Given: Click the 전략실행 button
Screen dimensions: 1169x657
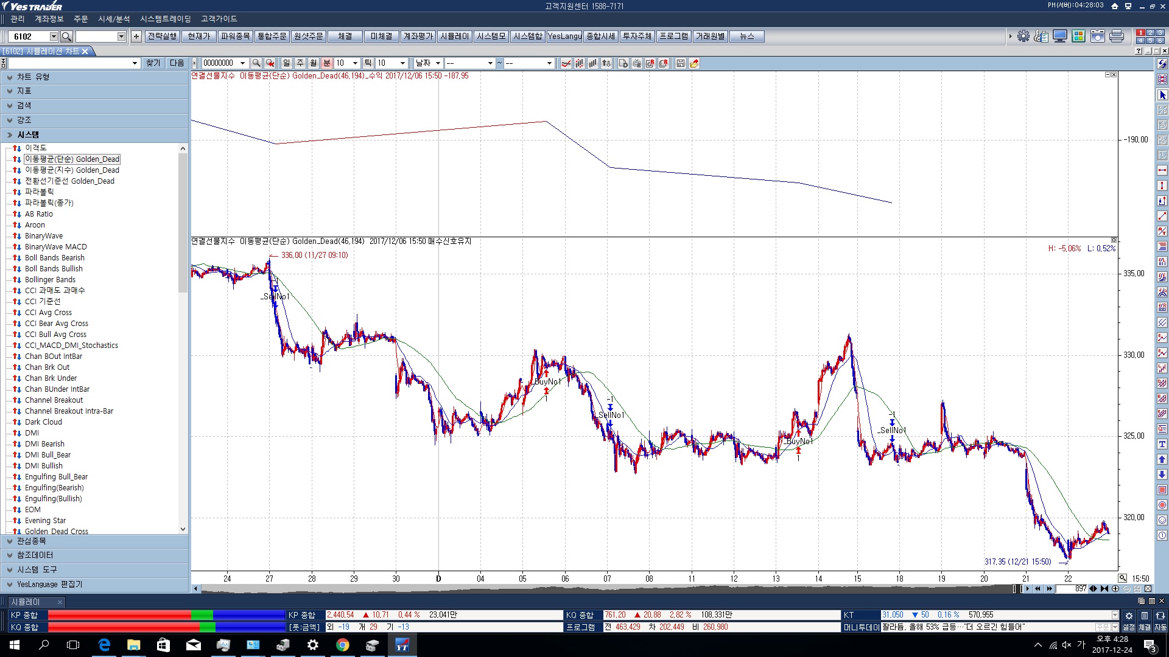Looking at the screenshot, I should (x=163, y=36).
